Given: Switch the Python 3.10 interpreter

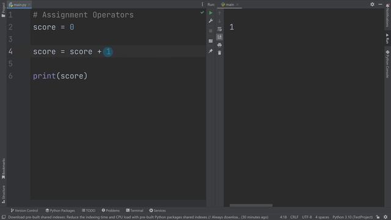Looking at the screenshot, I should pos(353,218).
